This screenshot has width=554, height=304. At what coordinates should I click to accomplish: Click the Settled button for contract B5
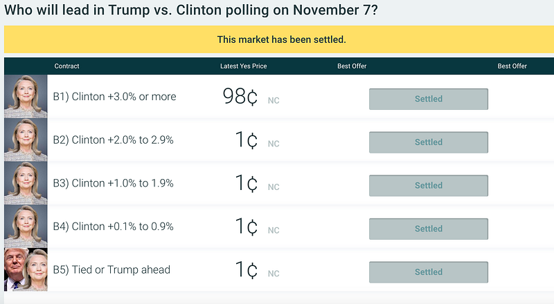428,272
